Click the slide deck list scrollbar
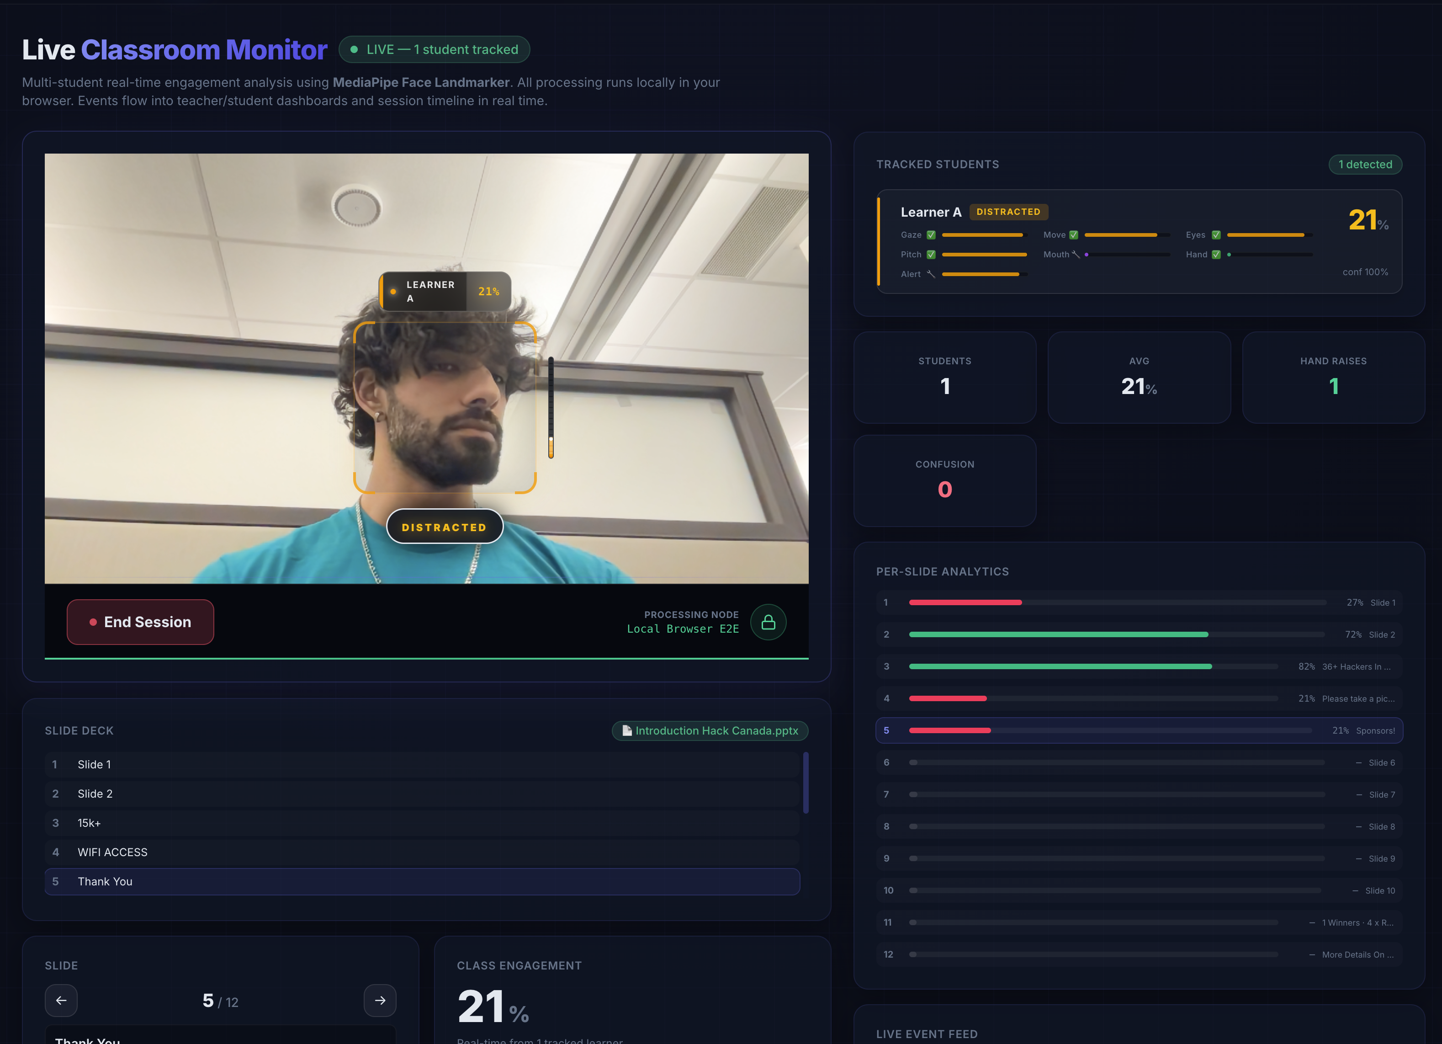 pos(806,783)
